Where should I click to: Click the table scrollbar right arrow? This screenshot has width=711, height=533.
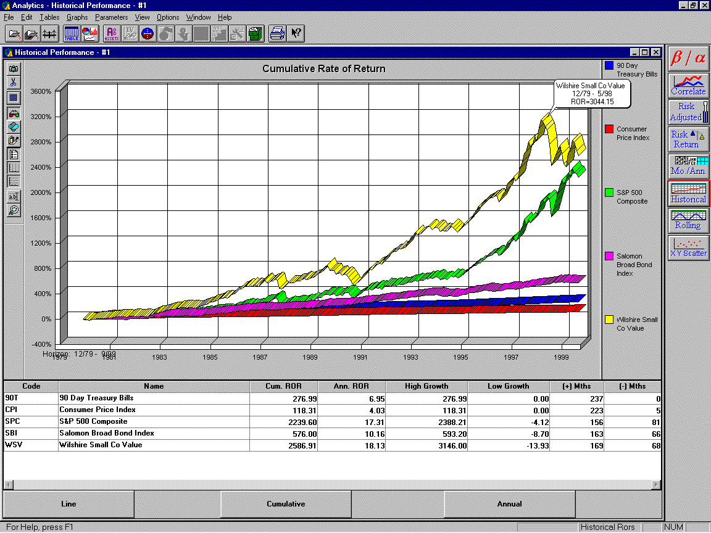click(x=655, y=484)
